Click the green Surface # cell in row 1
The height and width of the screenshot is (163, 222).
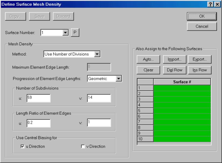[182, 88]
